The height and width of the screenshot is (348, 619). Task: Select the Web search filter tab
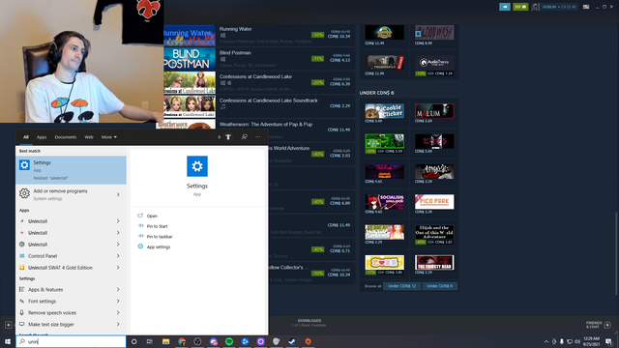pyautogui.click(x=89, y=137)
